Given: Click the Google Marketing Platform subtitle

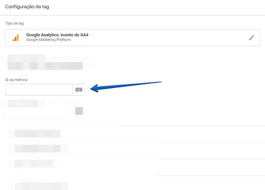Looking at the screenshot, I should (x=49, y=40).
